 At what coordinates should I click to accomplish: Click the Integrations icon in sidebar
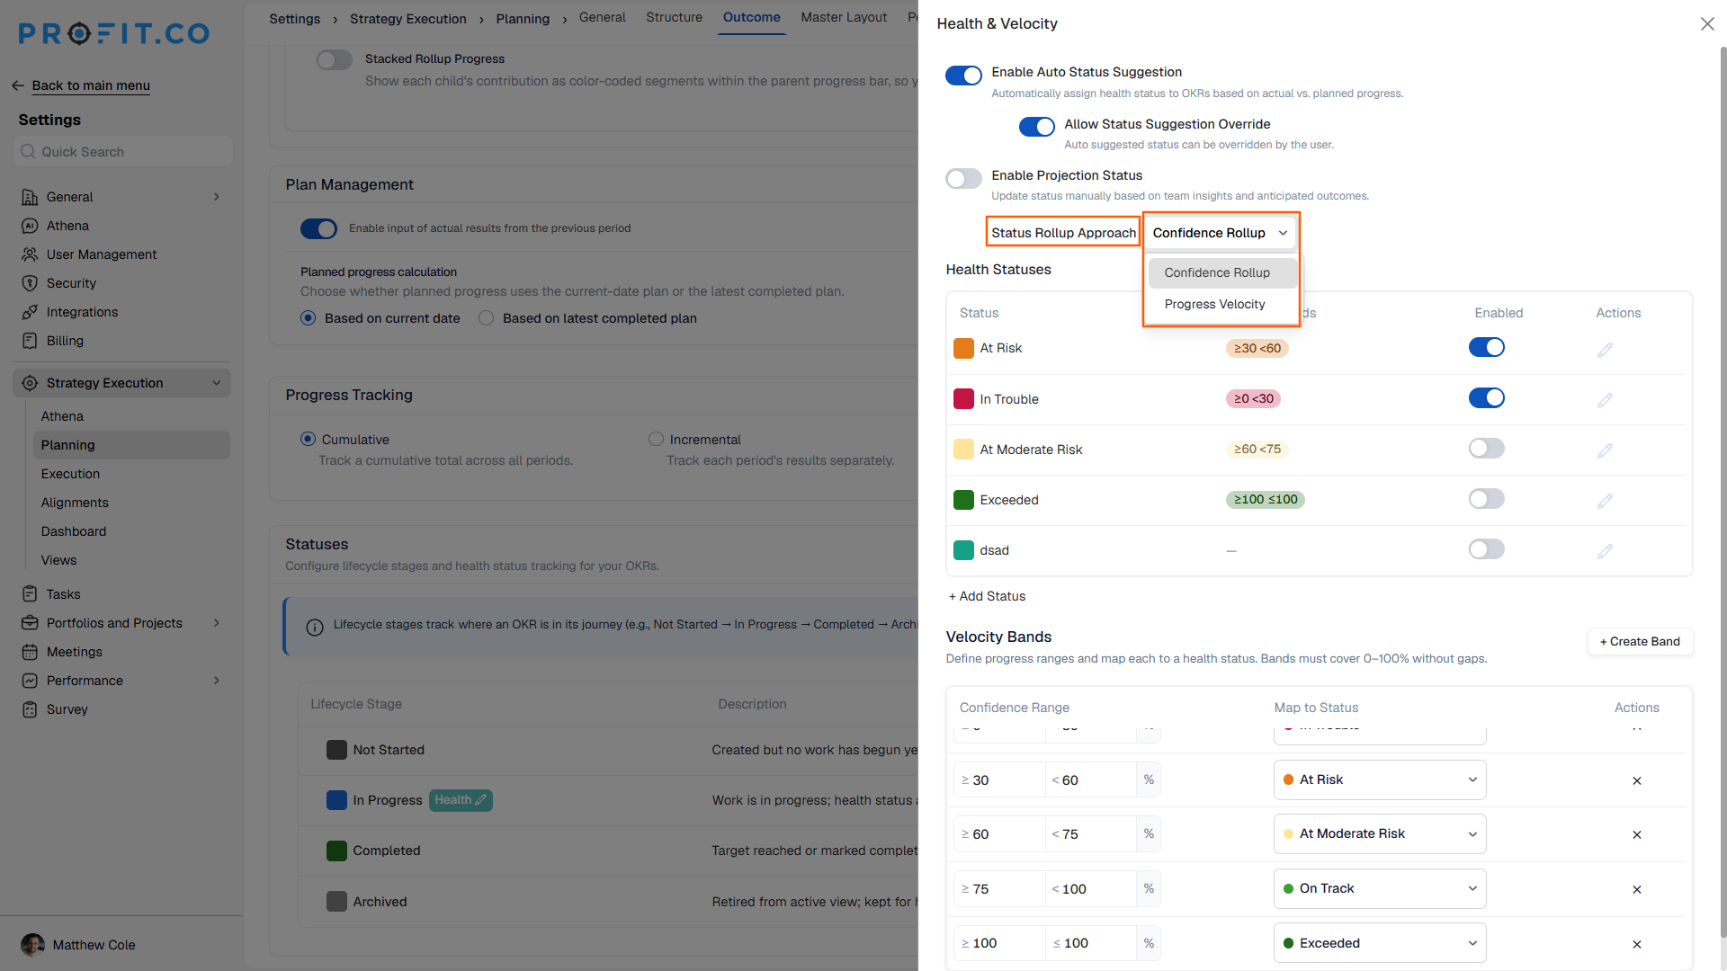point(30,312)
